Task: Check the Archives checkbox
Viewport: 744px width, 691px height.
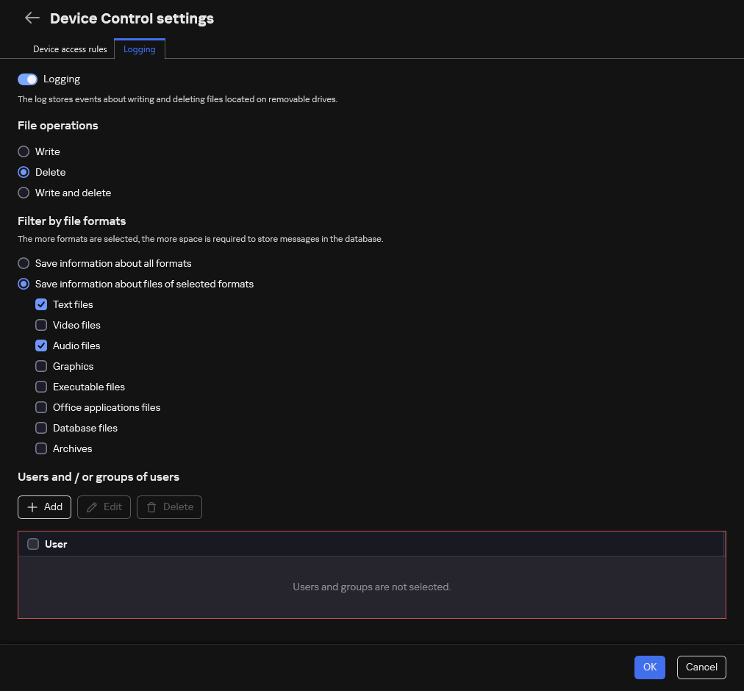Action: point(41,448)
